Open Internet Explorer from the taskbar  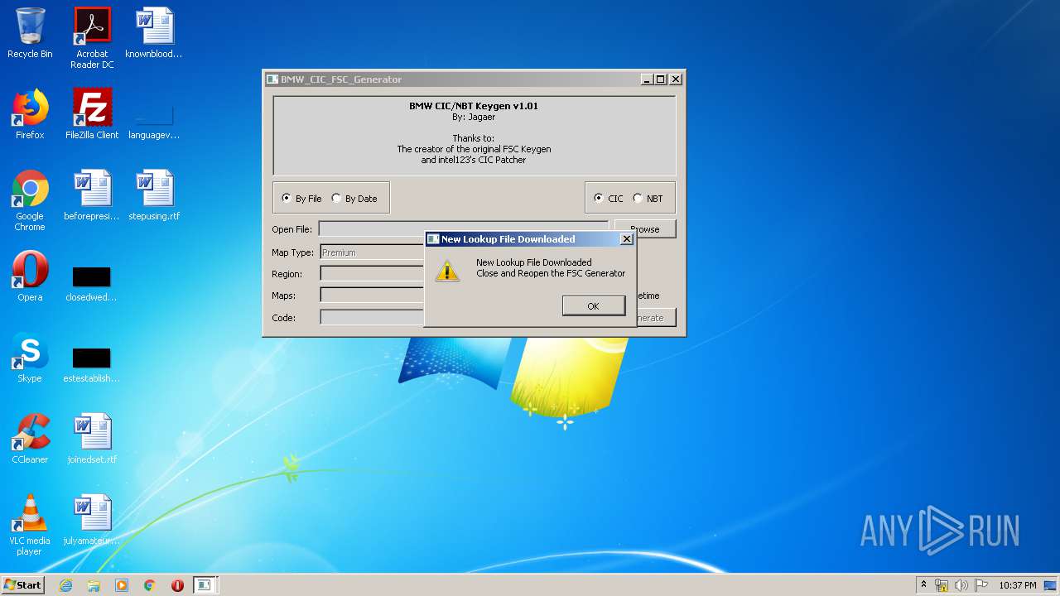point(65,585)
